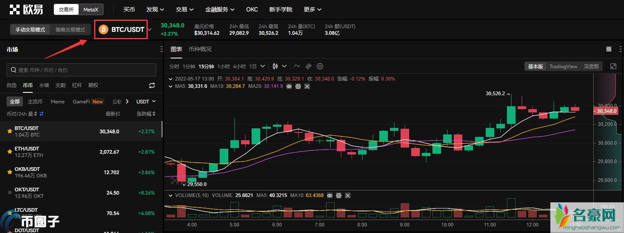Open MA indicator settings gear
624x233 pixels.
[x=298, y=86]
